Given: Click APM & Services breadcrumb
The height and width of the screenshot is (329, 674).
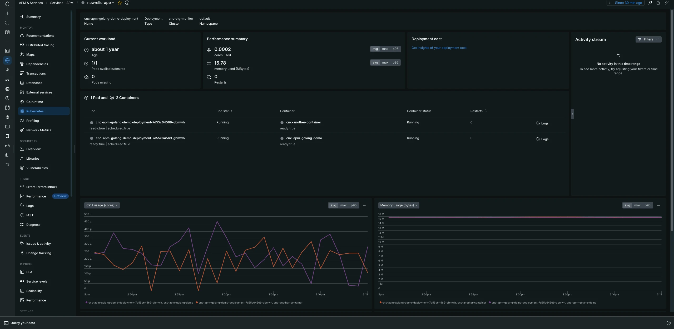Looking at the screenshot, I should 31,3.
